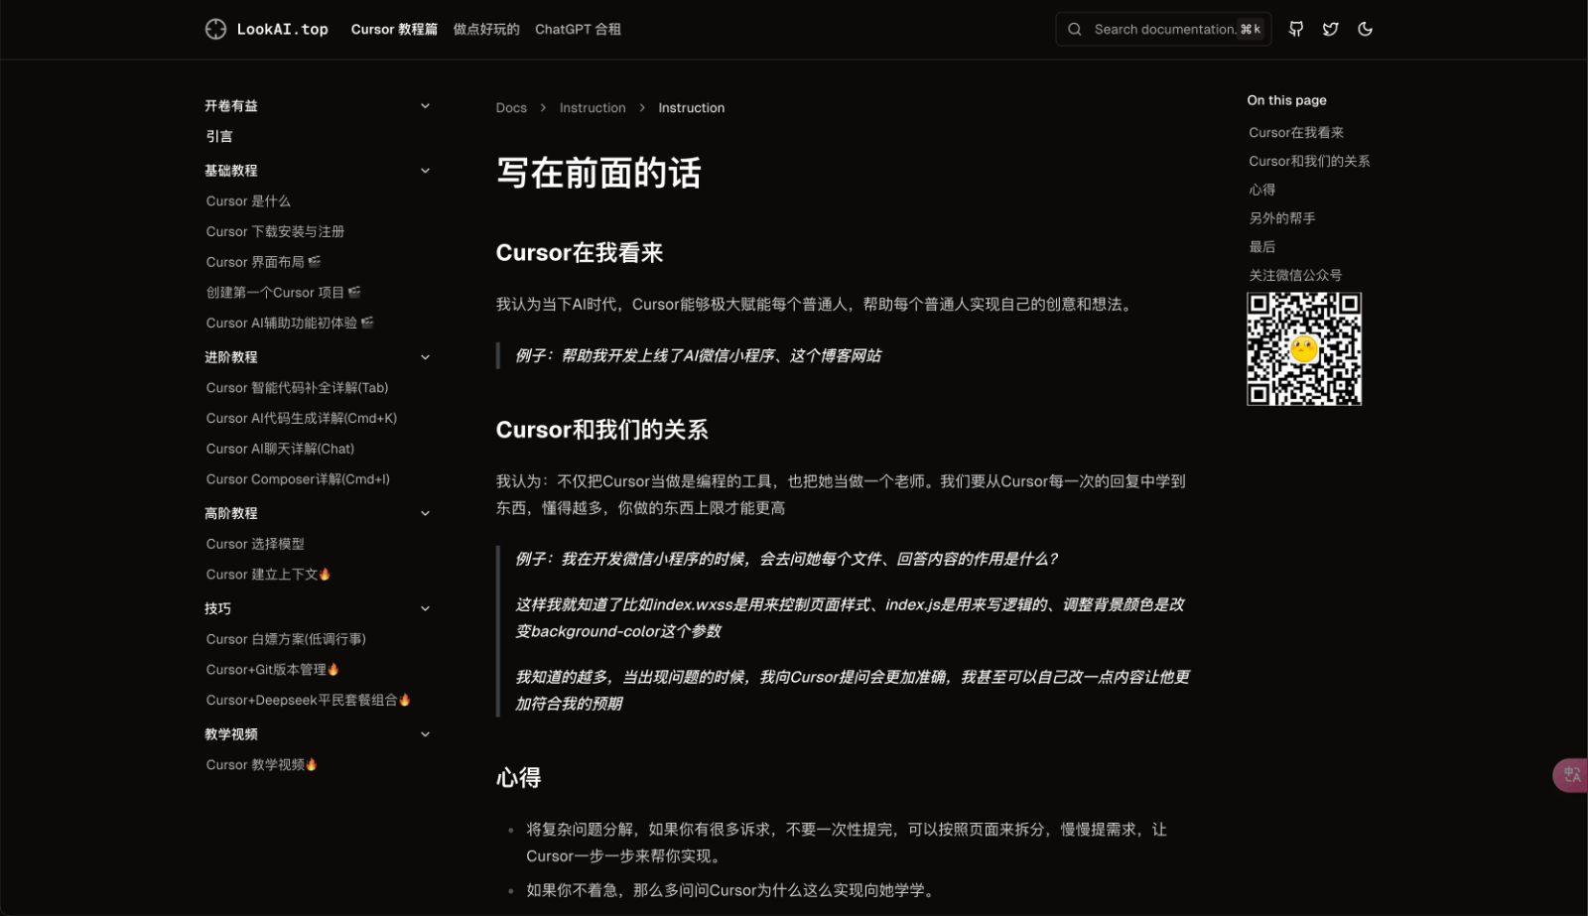Image resolution: width=1588 pixels, height=916 pixels.
Task: Open Cursor AI聊天详解(Chat) page
Action: [280, 449]
